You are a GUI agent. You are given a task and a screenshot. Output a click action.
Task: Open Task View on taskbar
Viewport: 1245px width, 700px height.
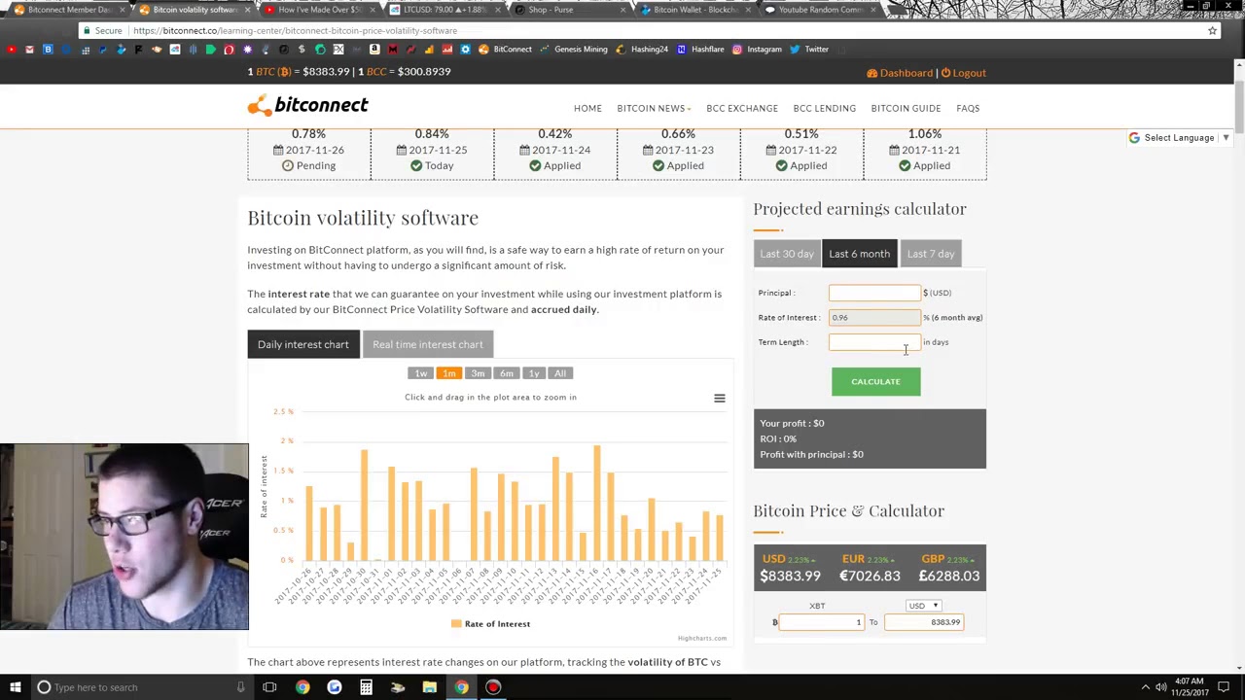point(269,687)
